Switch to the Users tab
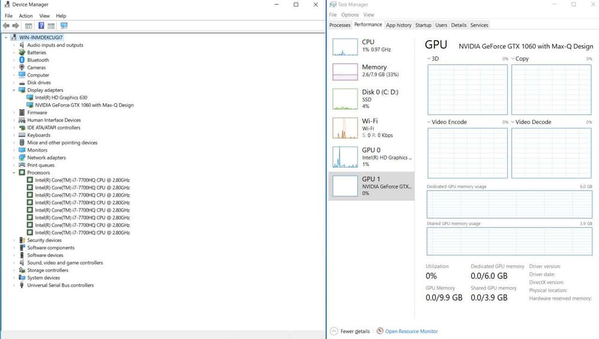The height and width of the screenshot is (339, 599). 441,25
